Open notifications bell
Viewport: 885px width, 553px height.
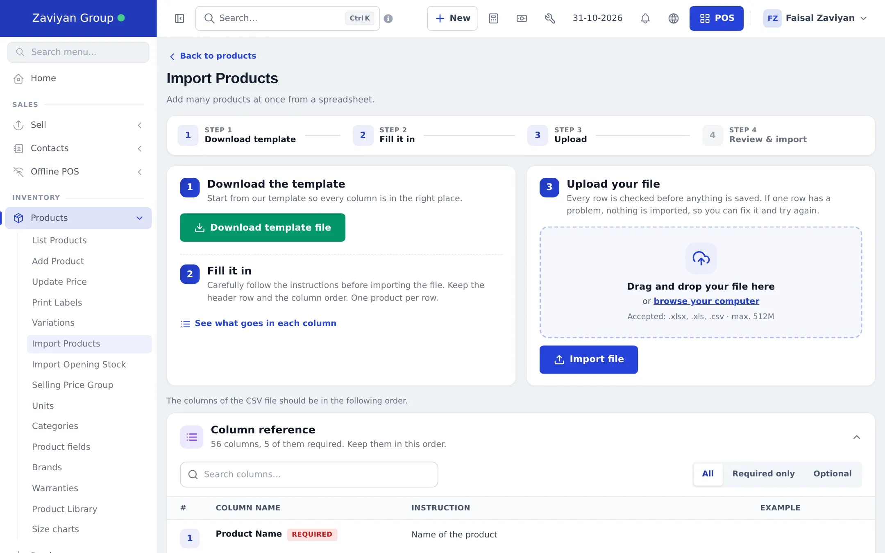click(x=645, y=18)
